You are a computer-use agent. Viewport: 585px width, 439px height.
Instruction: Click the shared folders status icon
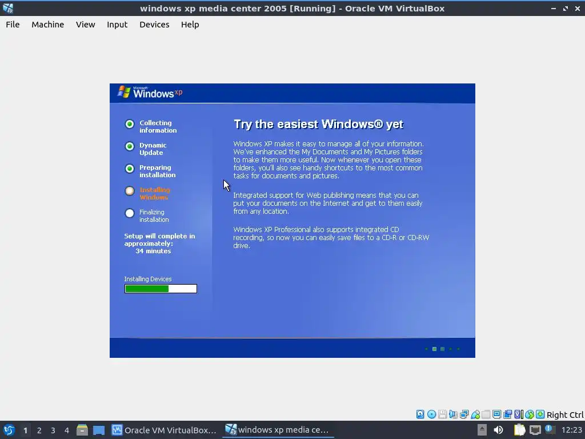tap(486, 414)
